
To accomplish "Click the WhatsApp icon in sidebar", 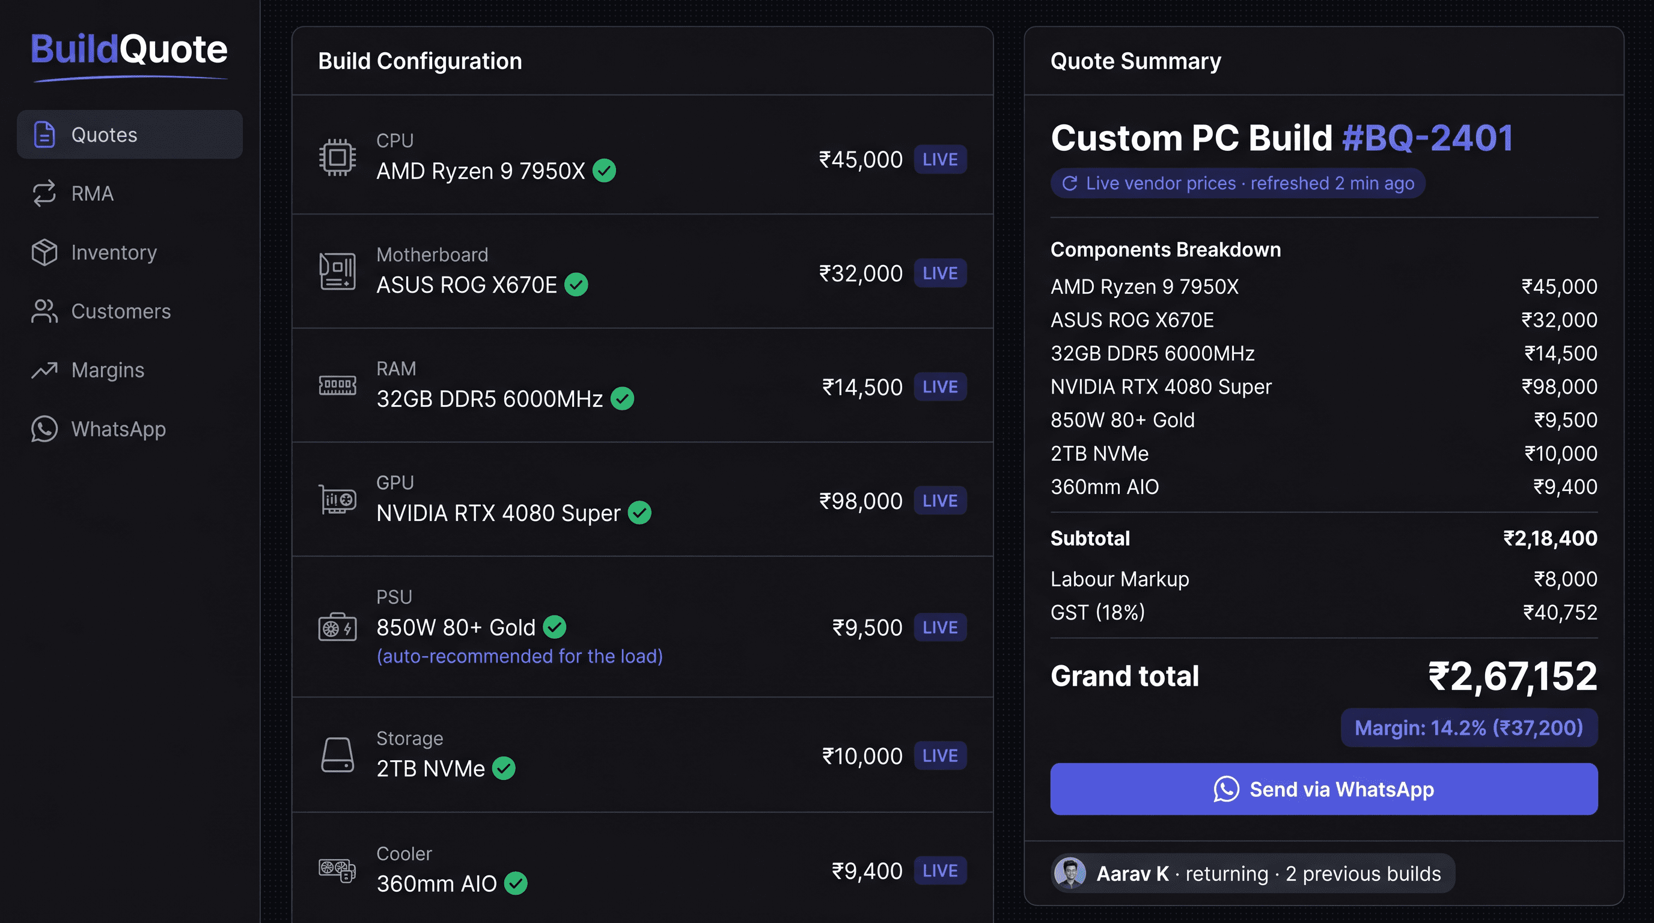I will pyautogui.click(x=44, y=429).
